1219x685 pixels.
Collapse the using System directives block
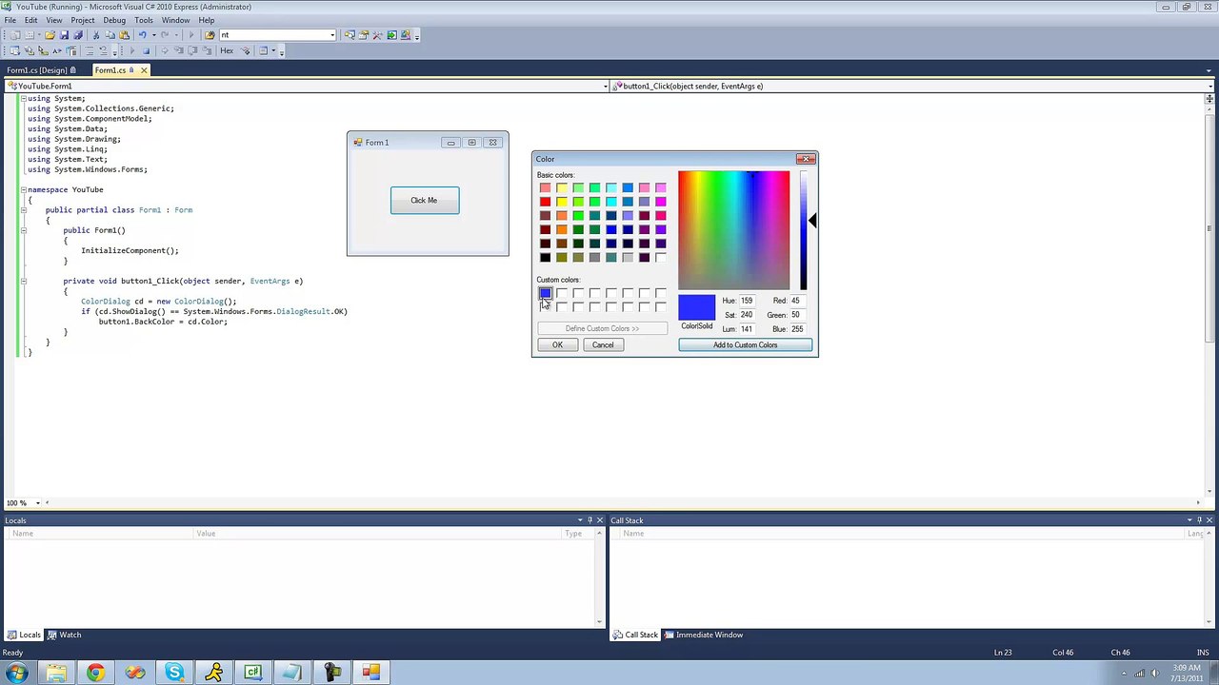tap(24, 98)
